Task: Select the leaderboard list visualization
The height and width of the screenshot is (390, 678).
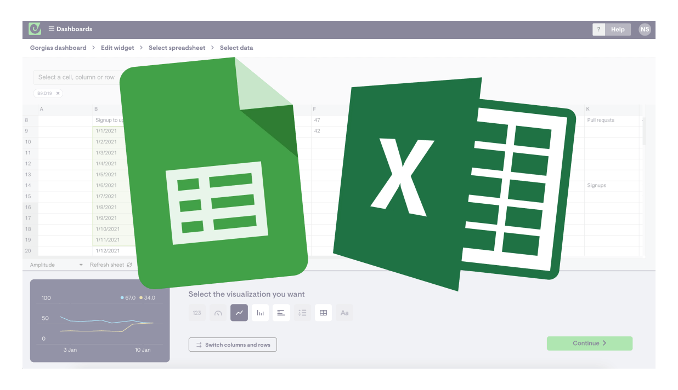Action: (x=302, y=313)
